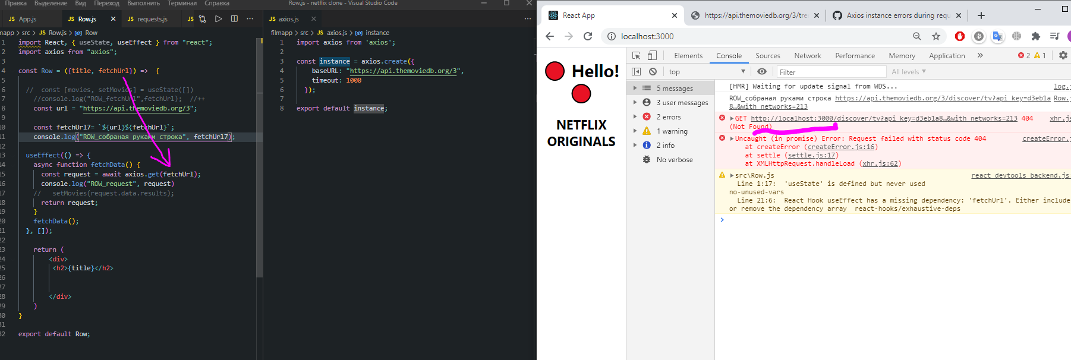The image size is (1071, 360).
Task: Click the Split Editor icon in VS Code
Action: (x=234, y=19)
